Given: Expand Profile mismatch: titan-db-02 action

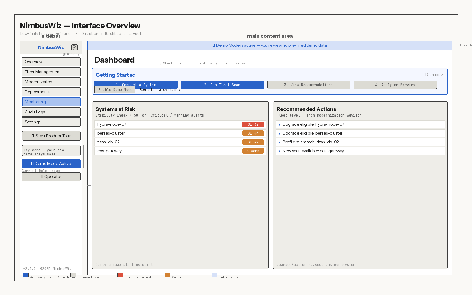Looking at the screenshot, I should coord(360,142).
